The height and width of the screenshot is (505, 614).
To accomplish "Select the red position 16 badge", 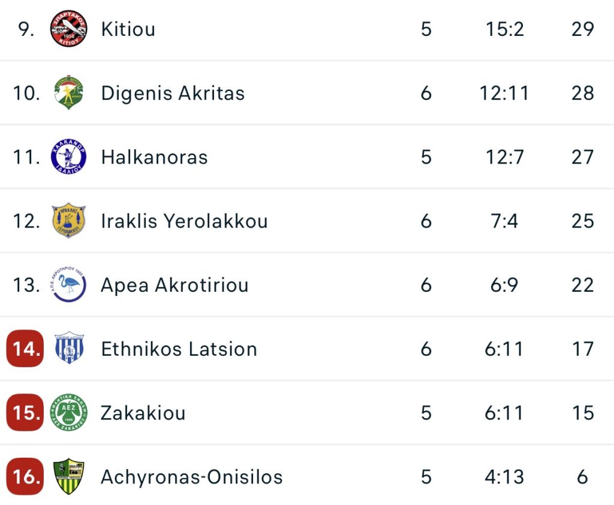I will pos(25,477).
